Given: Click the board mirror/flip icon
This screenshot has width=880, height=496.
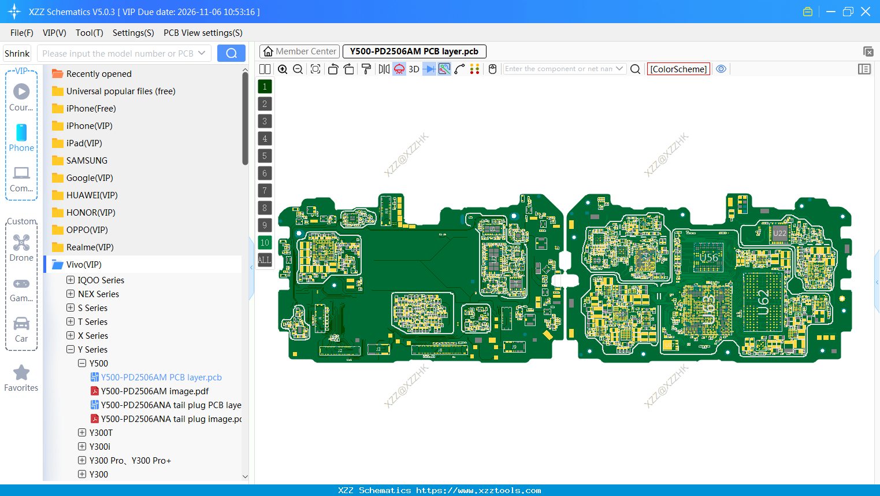Looking at the screenshot, I should coord(384,69).
